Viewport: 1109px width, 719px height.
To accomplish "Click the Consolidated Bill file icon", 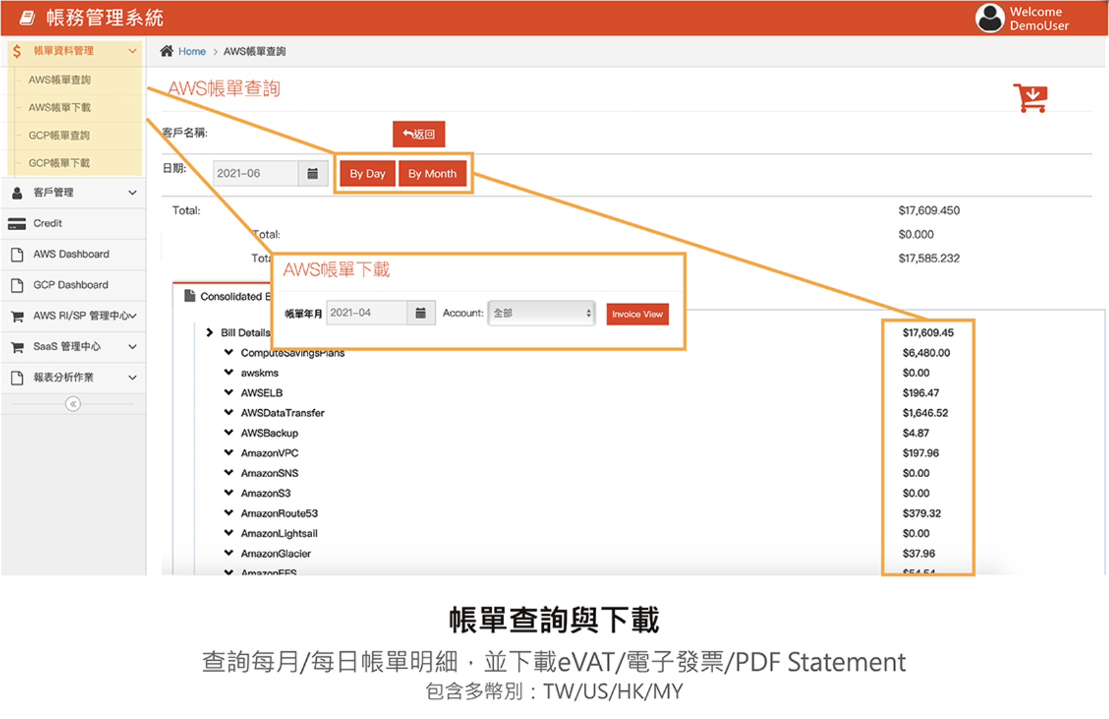I will pos(189,295).
